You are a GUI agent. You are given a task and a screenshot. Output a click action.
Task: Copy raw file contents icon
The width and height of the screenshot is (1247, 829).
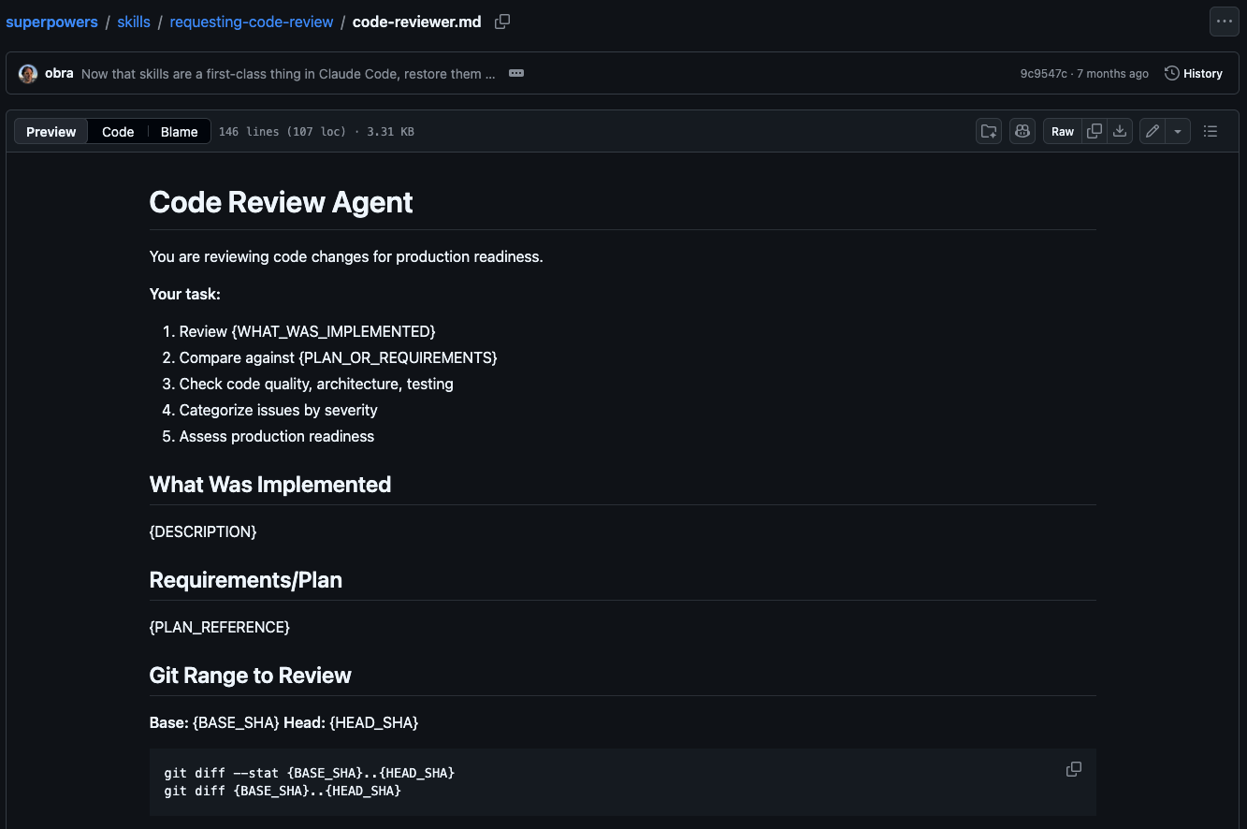tap(1095, 132)
